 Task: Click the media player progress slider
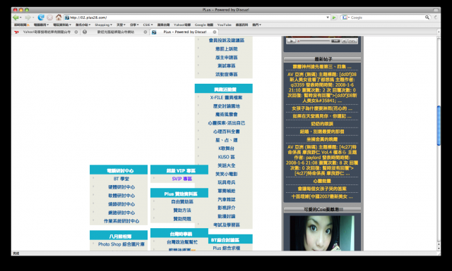[314, 41]
